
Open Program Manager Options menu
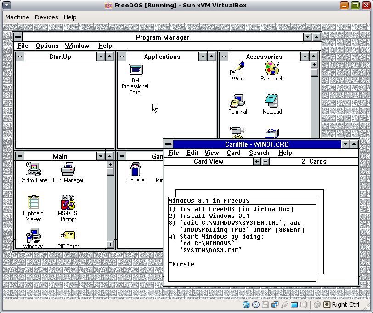(47, 46)
